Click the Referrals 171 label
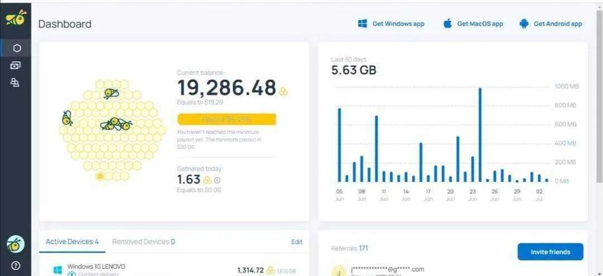The width and height of the screenshot is (603, 276). [x=350, y=248]
